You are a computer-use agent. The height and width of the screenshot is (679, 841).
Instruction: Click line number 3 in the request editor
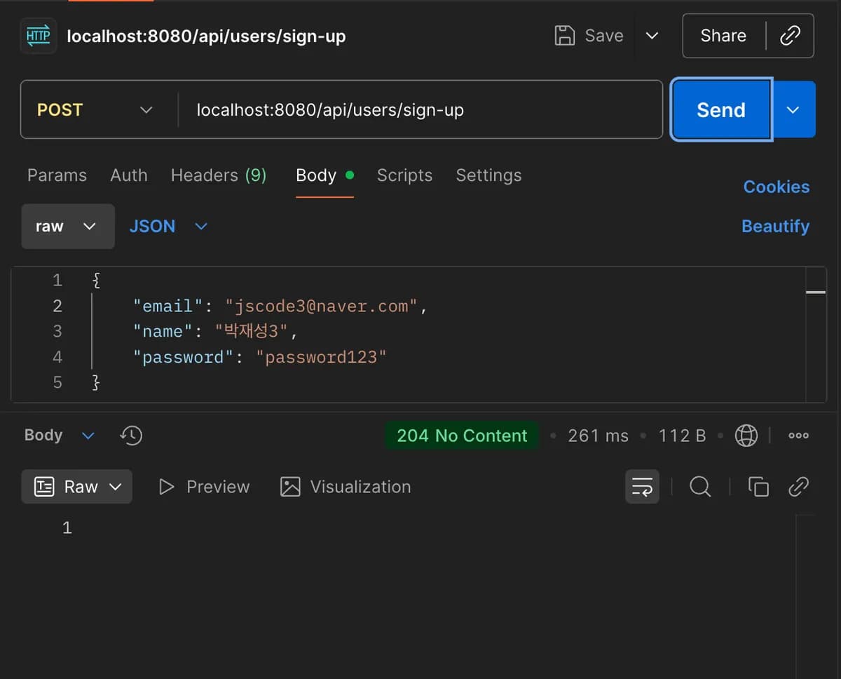[57, 331]
